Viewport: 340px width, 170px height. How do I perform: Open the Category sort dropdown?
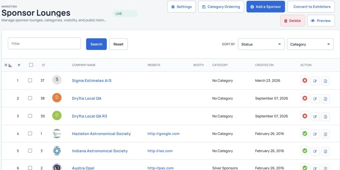pyautogui.click(x=310, y=44)
